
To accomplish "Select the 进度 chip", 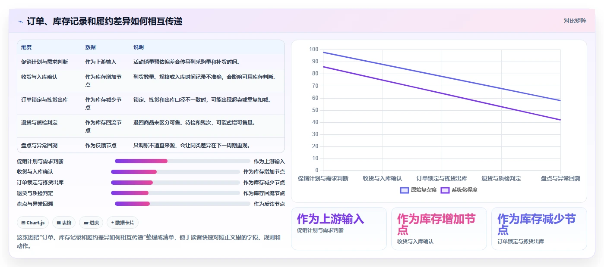I will 91,223.
